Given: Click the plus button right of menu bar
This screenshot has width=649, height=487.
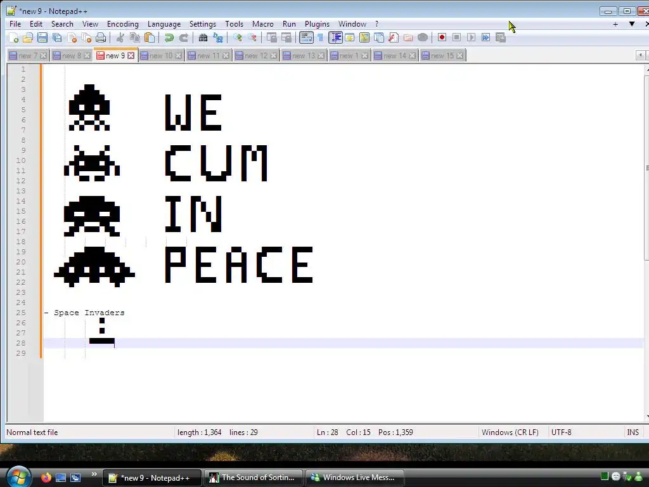Looking at the screenshot, I should click(x=615, y=25).
